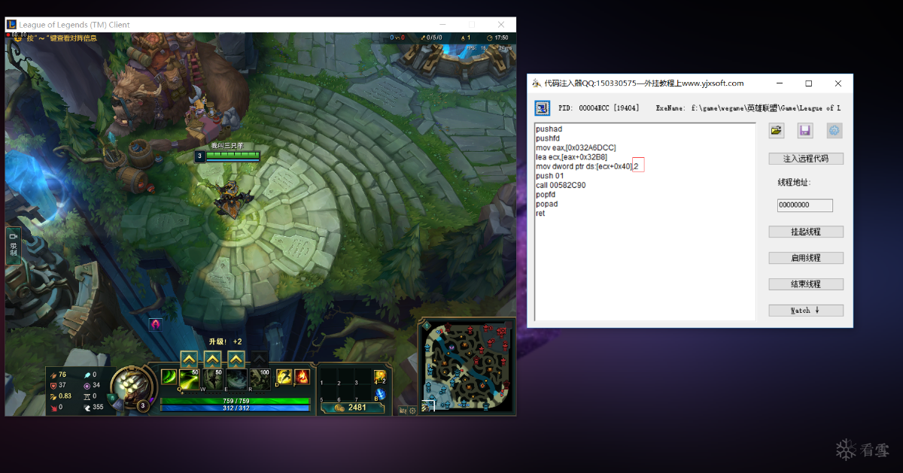This screenshot has width=903, height=473.
Task: Click the 'lea ecx,[eax+0x32B8]' line
Action: point(571,157)
